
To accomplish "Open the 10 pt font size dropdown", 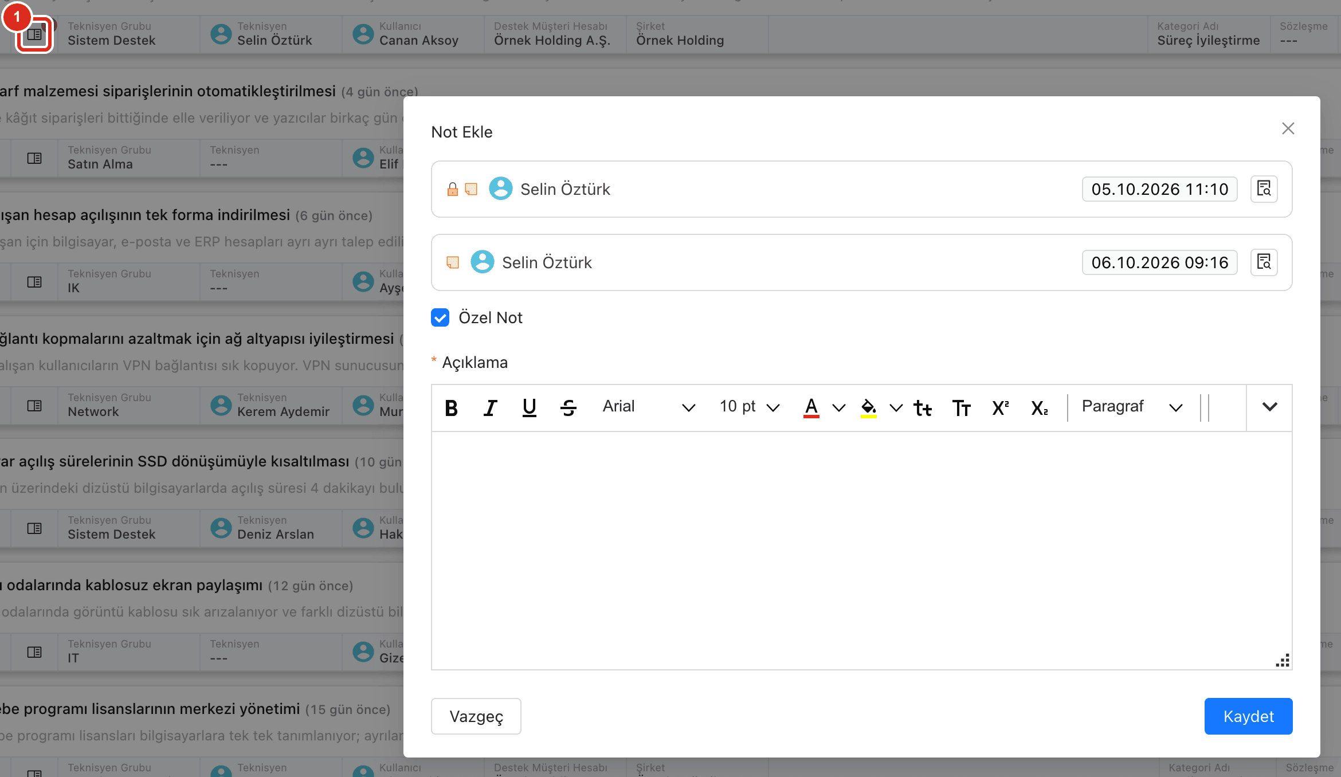I will [750, 407].
